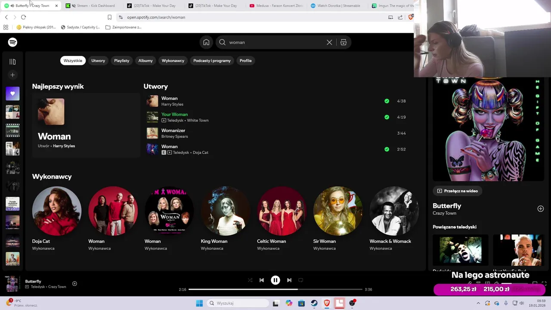This screenshot has width=551, height=310.
Task: Filter results by Utwory
Action: [98, 61]
